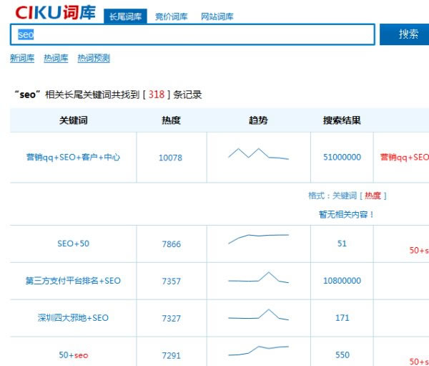The height and width of the screenshot is (366, 429).
Task: Select keyword 第三方支付平台排名+SEO
Action: coord(73,281)
